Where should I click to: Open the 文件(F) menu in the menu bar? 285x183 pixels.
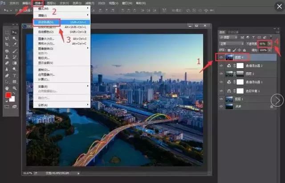[14, 3]
